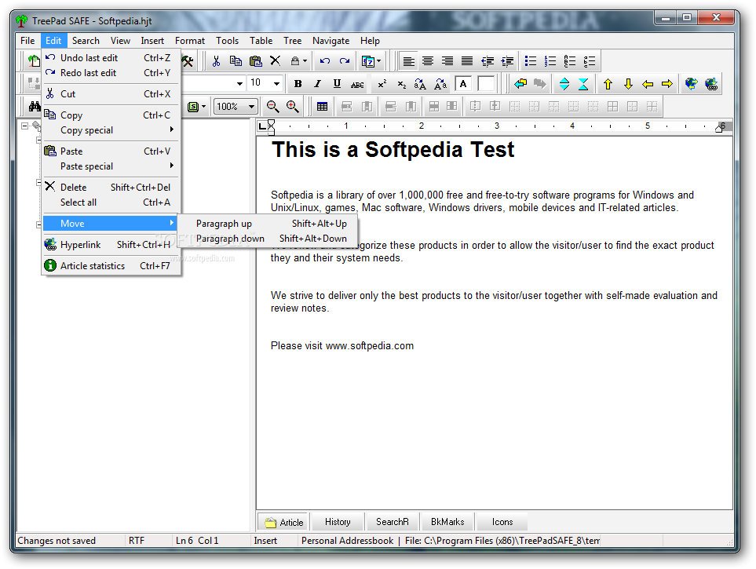Open the font size 10 dropdown
Image resolution: width=756 pixels, height=569 pixels.
click(276, 84)
